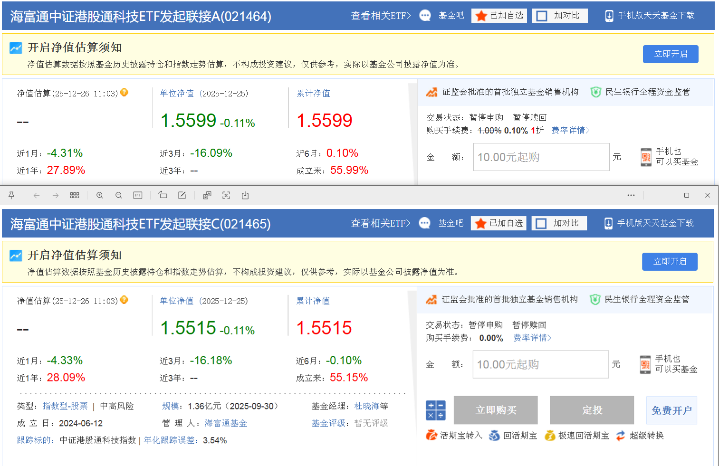Open the 累计净值 link in fund C
719x466 pixels.
click(x=313, y=301)
